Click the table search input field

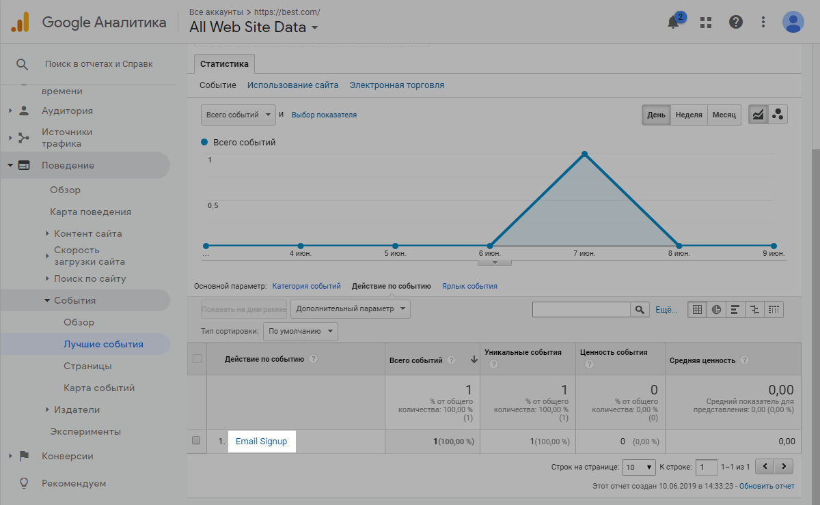581,310
